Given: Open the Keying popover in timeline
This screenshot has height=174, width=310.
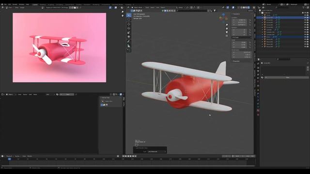Looking at the screenshot, I should [x=17, y=156].
